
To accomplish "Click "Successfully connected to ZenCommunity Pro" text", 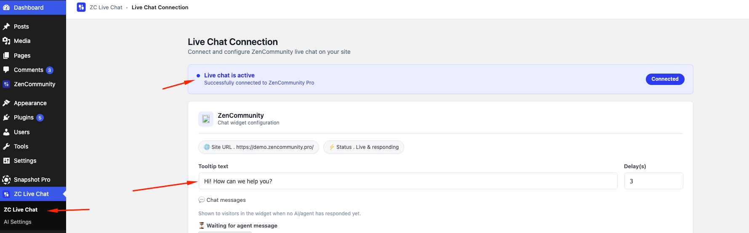I will pos(259,83).
